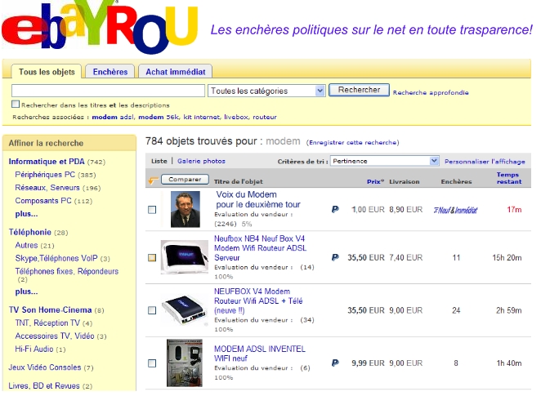Sort by Prix column header
541x405 pixels.
coord(375,181)
